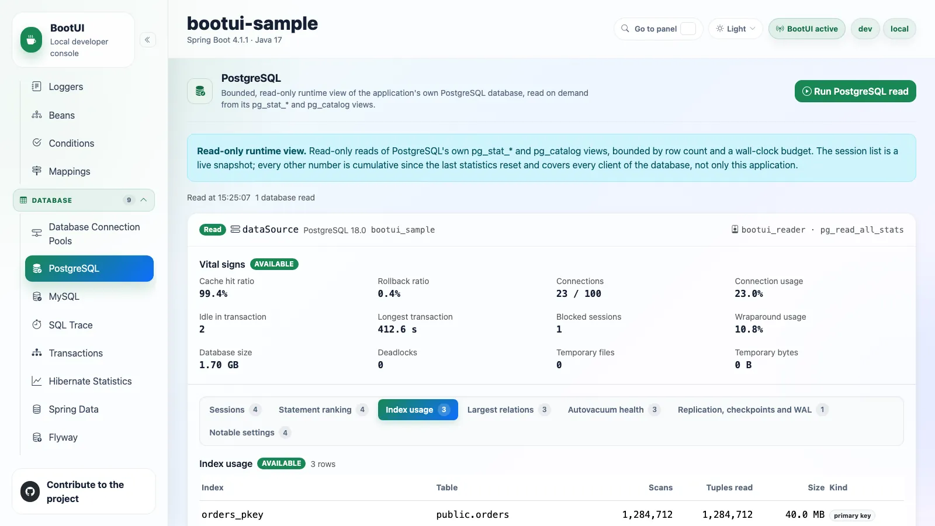
Task: Click the public.orders table cell
Action: coord(472,514)
